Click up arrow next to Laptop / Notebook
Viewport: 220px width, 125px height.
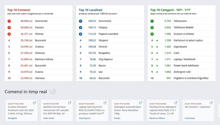point(157,59)
